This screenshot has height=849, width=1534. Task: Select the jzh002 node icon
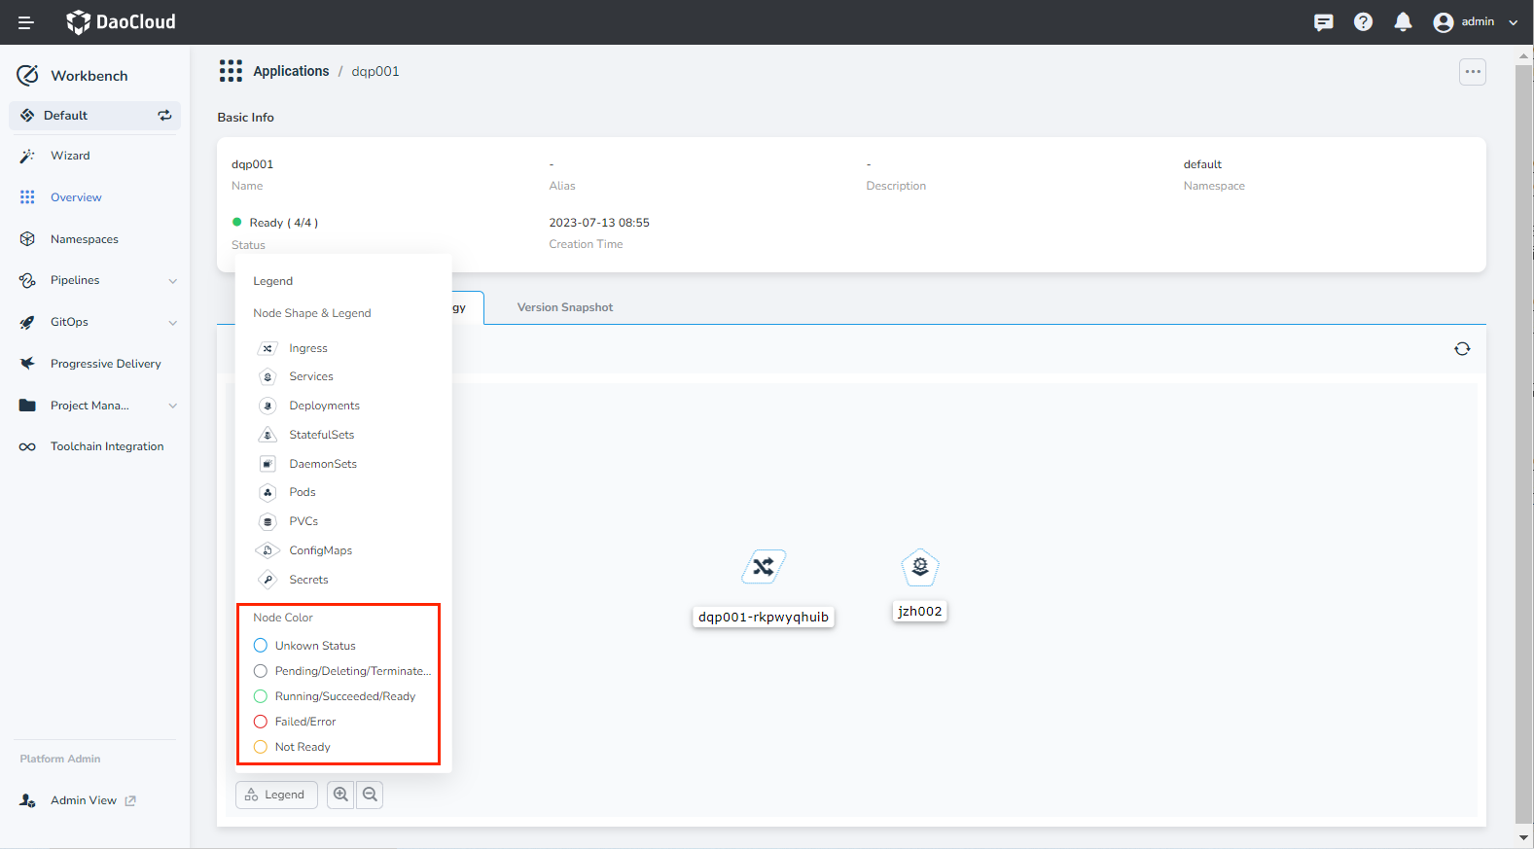click(919, 566)
